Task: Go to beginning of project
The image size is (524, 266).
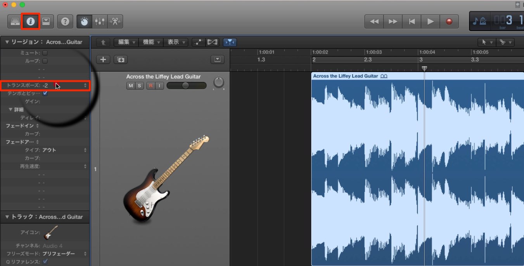Action: (412, 22)
